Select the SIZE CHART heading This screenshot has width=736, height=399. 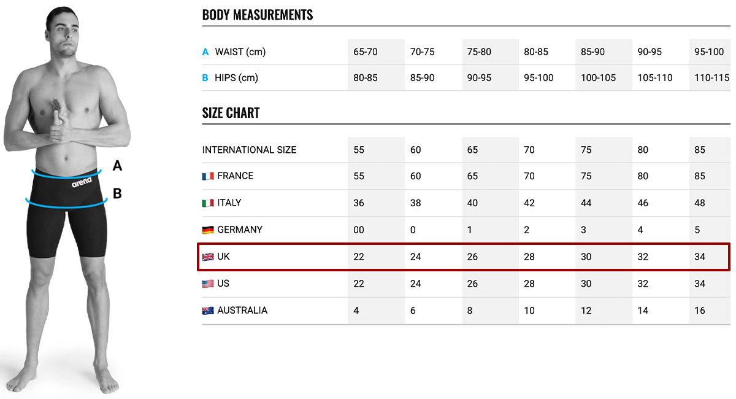(x=231, y=113)
